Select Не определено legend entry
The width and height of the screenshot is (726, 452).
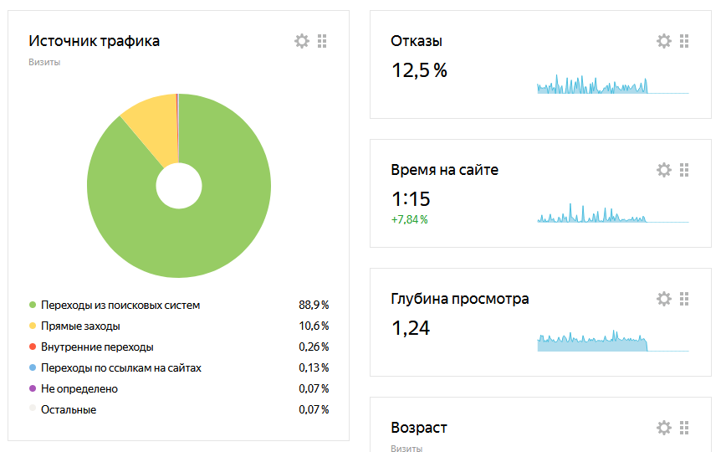[x=79, y=388]
